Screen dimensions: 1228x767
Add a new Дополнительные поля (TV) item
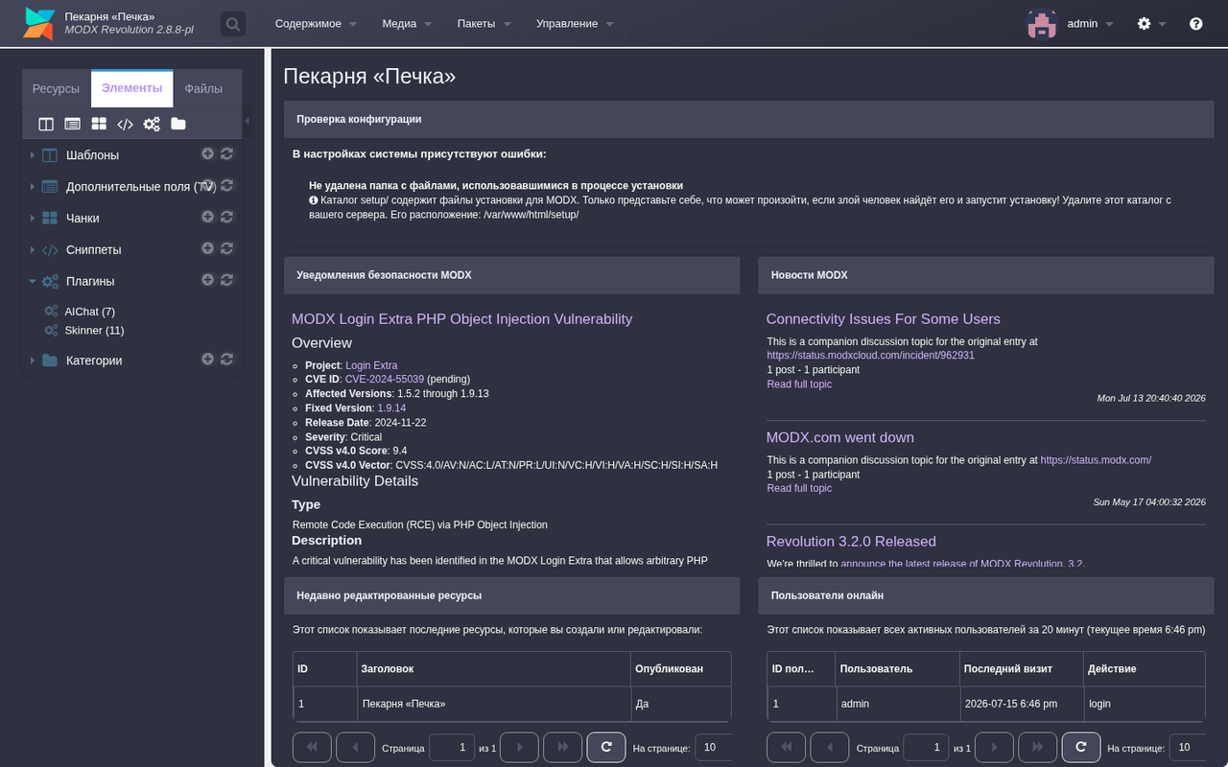coord(207,185)
